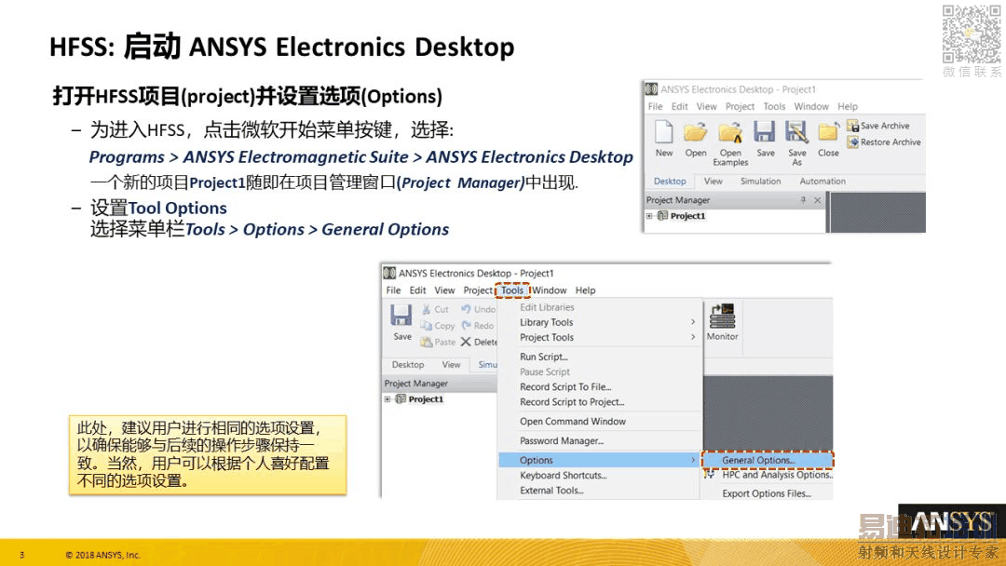The height and width of the screenshot is (566, 1006).
Task: Click the Project1 tree icon in upper window
Action: [663, 216]
